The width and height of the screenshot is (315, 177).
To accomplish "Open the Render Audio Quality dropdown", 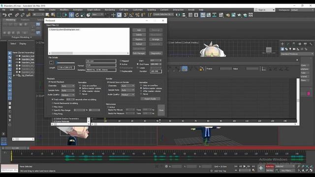I will pos(128,94).
